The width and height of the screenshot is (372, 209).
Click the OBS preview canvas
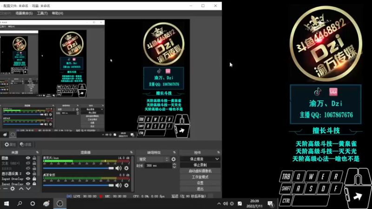click(x=95, y=78)
